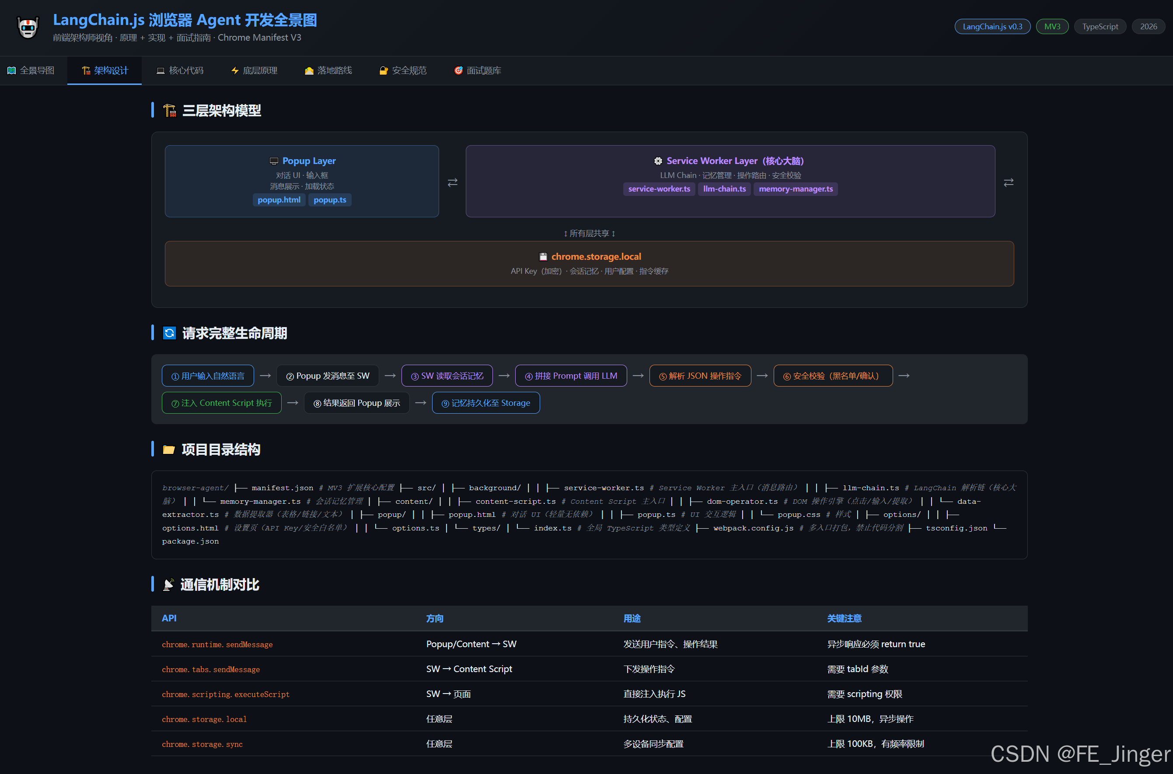Click the folder icon beside 项目目录结构
1173x774 pixels.
coord(169,450)
